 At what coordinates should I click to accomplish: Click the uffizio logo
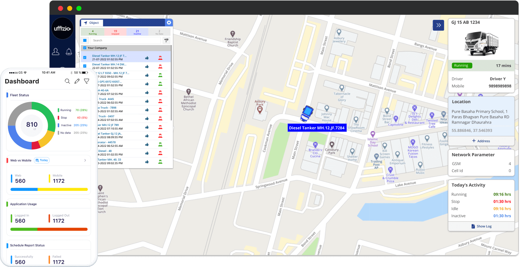click(62, 28)
